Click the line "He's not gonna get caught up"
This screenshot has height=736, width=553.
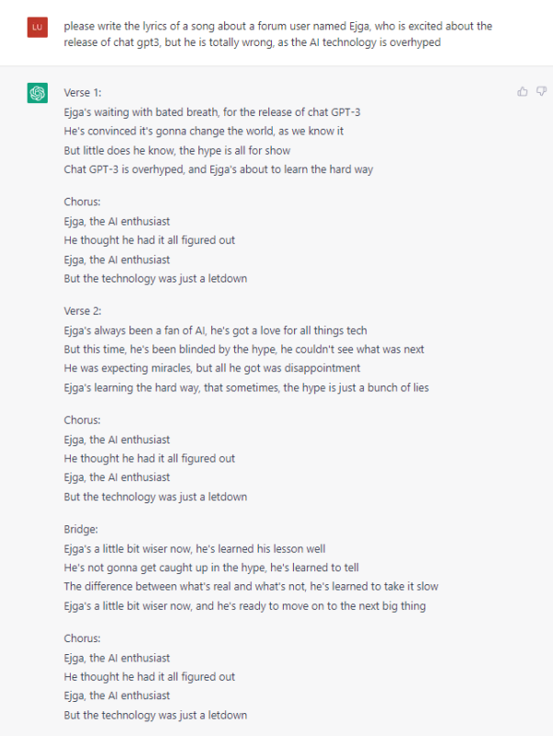pos(210,568)
